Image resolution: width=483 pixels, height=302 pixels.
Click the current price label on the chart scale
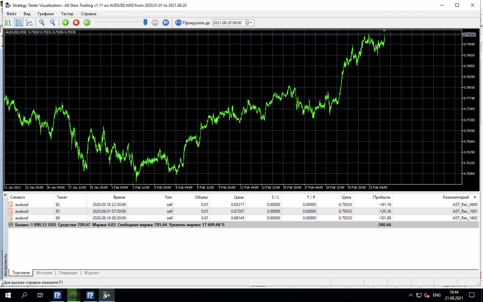[x=469, y=35]
